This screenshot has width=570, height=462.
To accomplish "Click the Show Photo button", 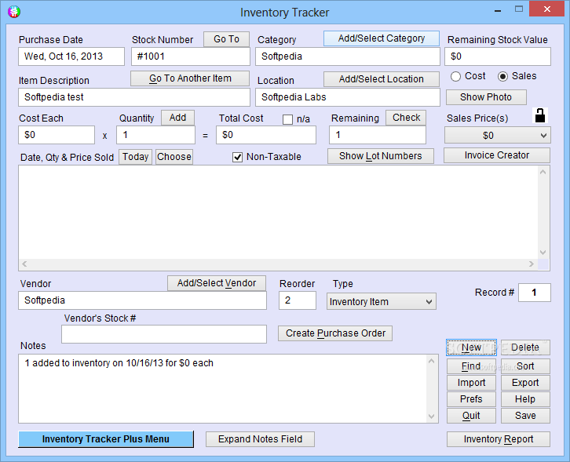I will coord(486,97).
